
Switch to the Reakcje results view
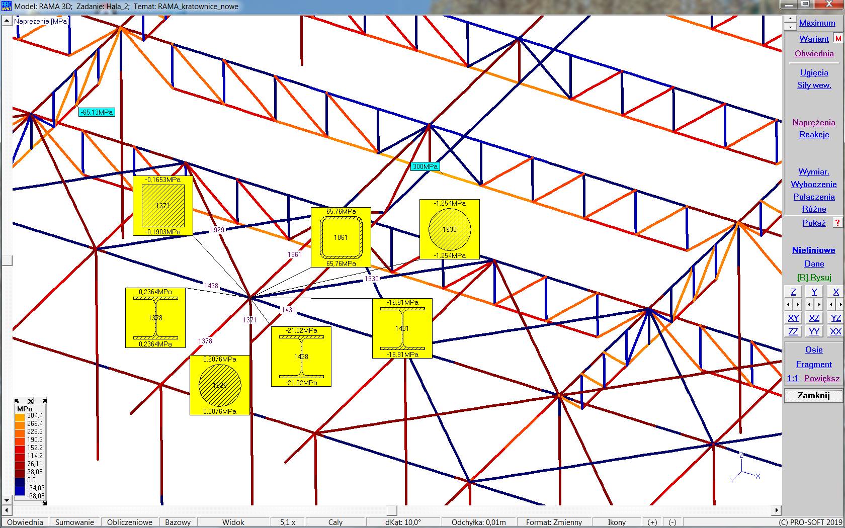point(814,134)
